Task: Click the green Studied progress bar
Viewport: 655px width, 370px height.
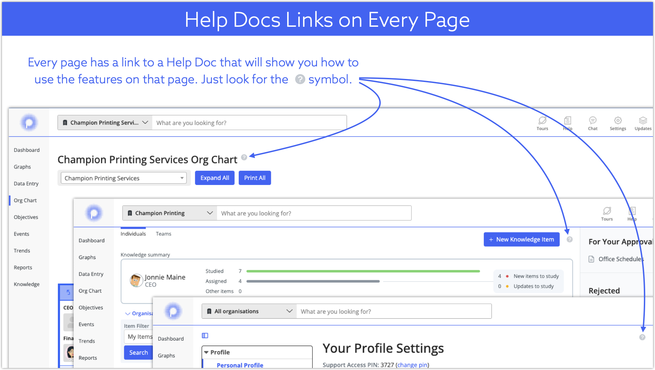Action: pos(363,271)
